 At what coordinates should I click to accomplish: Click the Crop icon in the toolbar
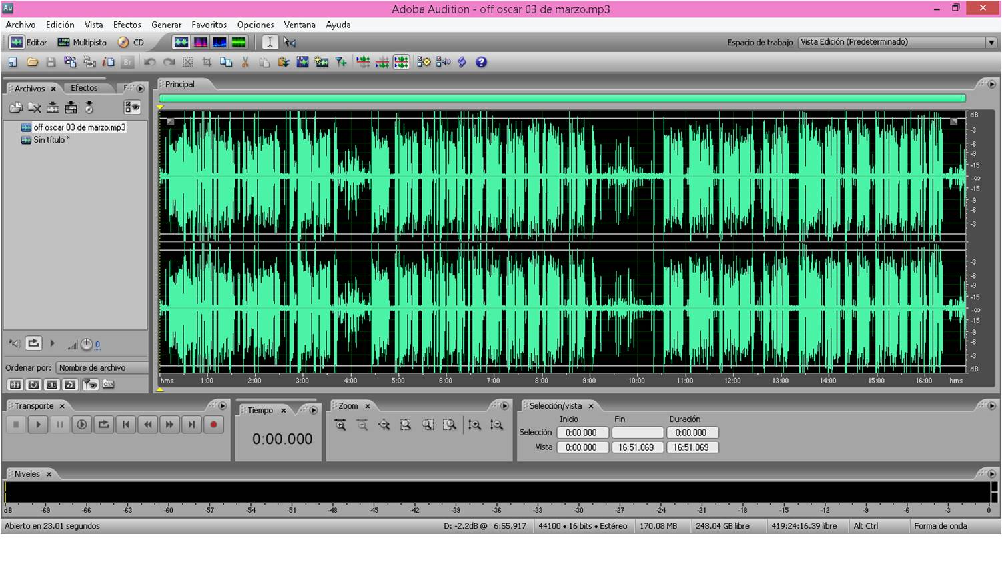[x=207, y=62]
